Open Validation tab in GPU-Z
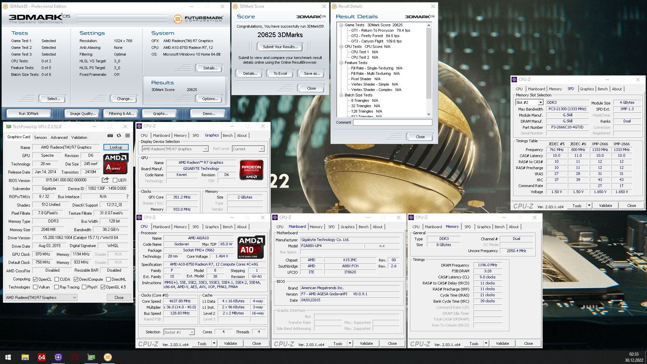Image resolution: width=647 pixels, height=364 pixels. pyautogui.click(x=79, y=138)
